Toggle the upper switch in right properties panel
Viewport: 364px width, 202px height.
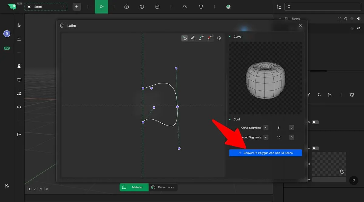point(315,122)
